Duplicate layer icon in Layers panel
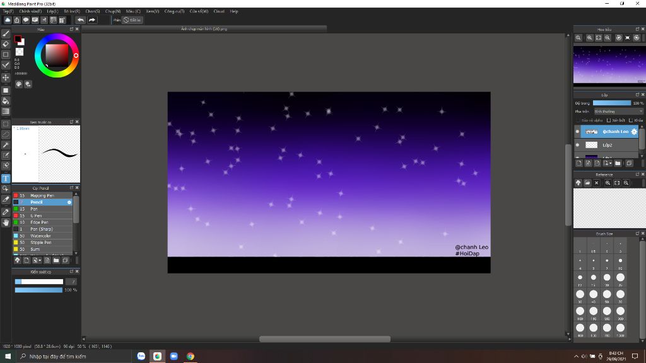The image size is (646, 363). pyautogui.click(x=629, y=163)
